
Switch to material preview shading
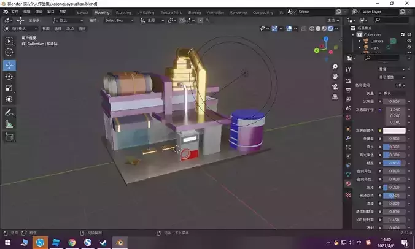[324, 29]
